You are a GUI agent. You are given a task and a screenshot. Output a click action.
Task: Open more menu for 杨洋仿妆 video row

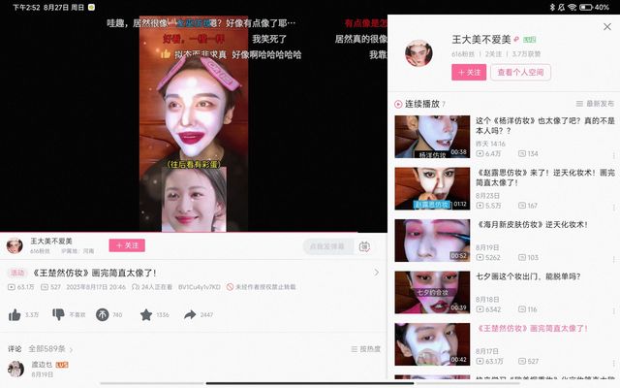pos(613,155)
